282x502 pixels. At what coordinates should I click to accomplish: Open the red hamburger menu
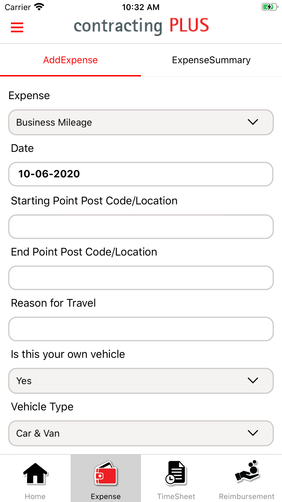(x=17, y=27)
